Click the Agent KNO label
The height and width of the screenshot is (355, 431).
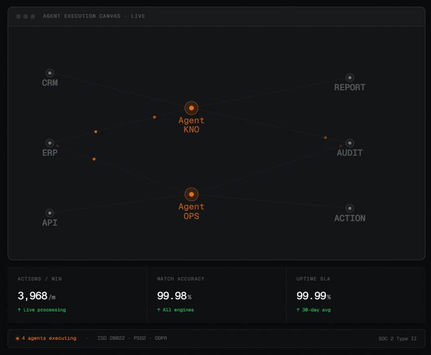coord(191,125)
